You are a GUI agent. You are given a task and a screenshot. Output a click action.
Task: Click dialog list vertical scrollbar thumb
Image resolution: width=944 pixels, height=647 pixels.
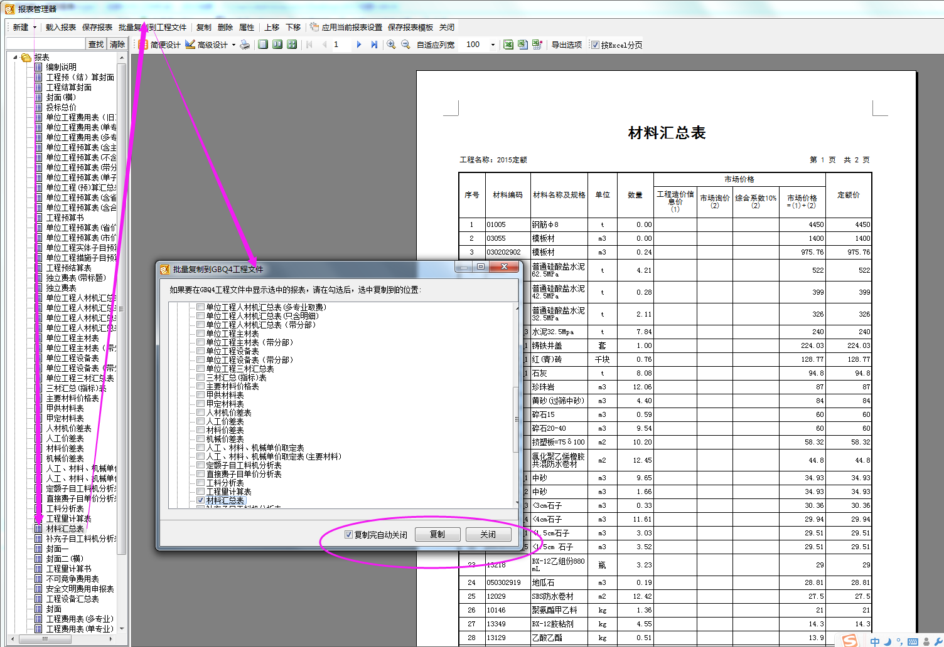517,419
